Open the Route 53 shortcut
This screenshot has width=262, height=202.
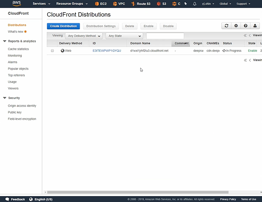click(x=141, y=4)
